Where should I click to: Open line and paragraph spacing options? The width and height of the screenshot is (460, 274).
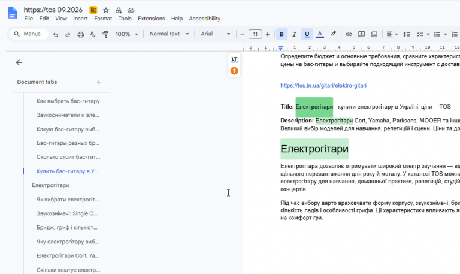407,34
